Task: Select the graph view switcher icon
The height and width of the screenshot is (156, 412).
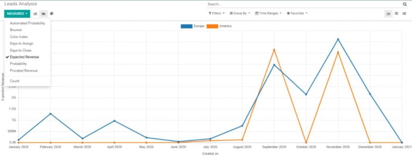Action: pyautogui.click(x=388, y=13)
